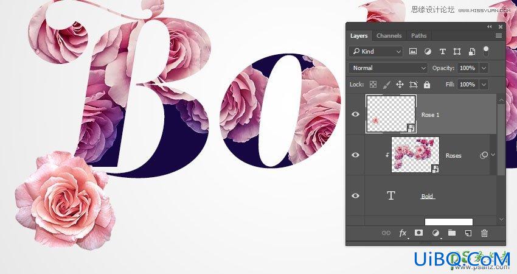Delete layer with trash icon

484,233
